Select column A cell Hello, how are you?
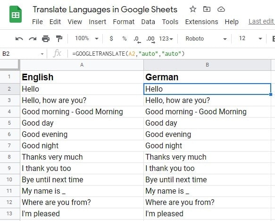275x221 pixels. click(82, 101)
